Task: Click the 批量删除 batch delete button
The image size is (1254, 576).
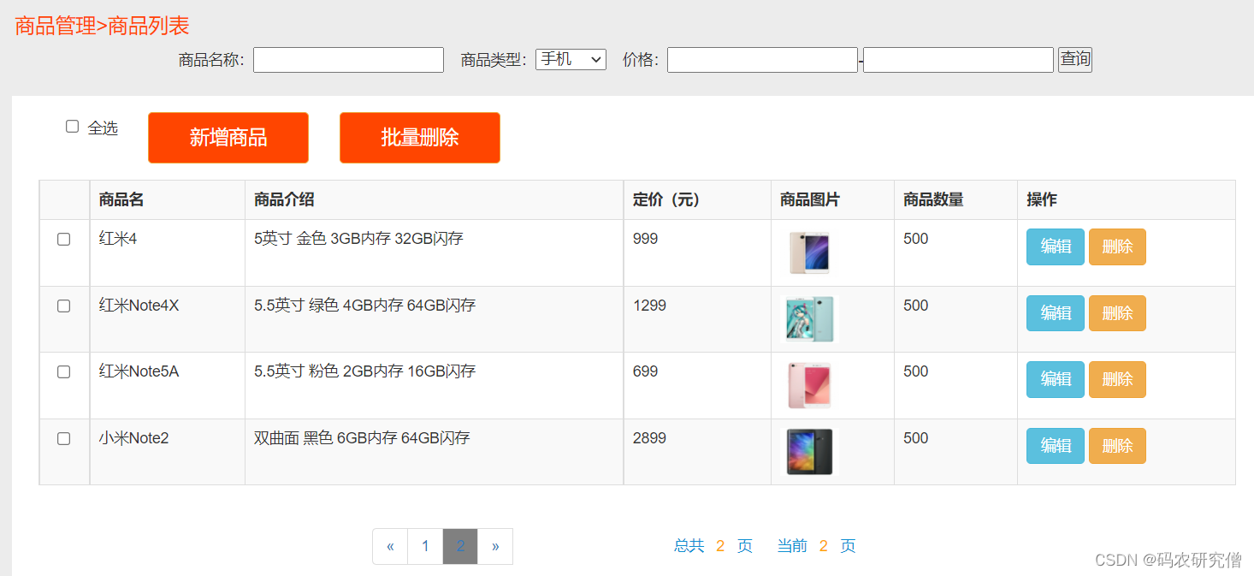Action: [419, 137]
